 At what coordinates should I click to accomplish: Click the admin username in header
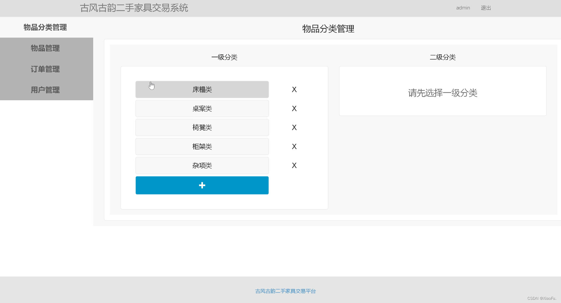[x=463, y=8]
